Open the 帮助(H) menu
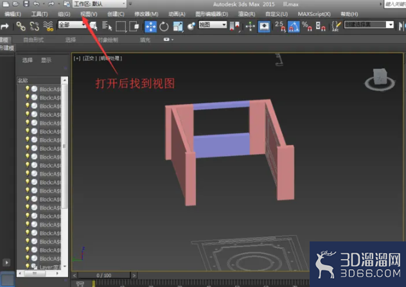This screenshot has height=287, width=406. tap(349, 14)
